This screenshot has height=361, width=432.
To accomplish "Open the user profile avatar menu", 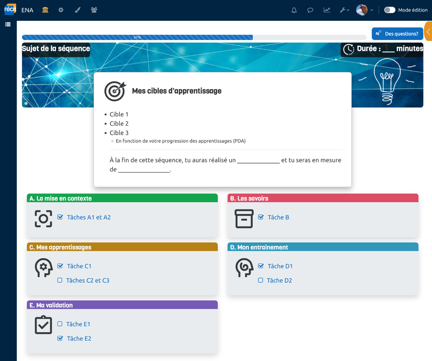I will click(364, 10).
